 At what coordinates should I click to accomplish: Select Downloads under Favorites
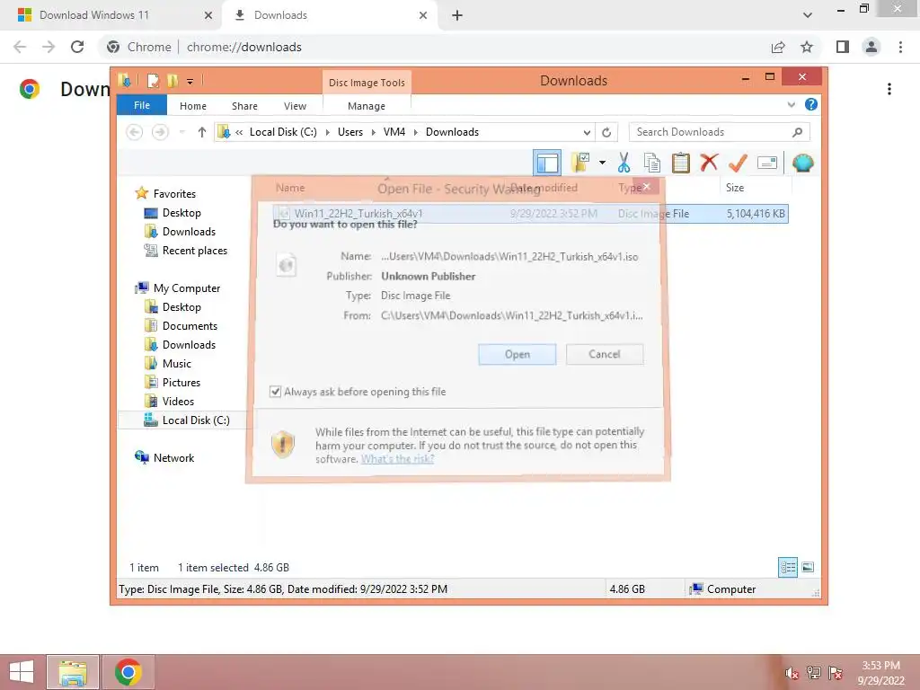pos(189,231)
